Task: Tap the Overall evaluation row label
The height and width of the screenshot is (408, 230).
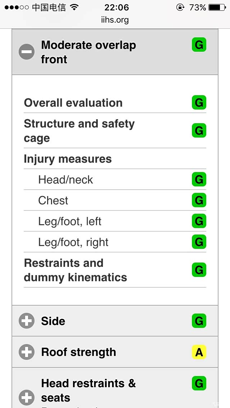Action: click(x=73, y=103)
